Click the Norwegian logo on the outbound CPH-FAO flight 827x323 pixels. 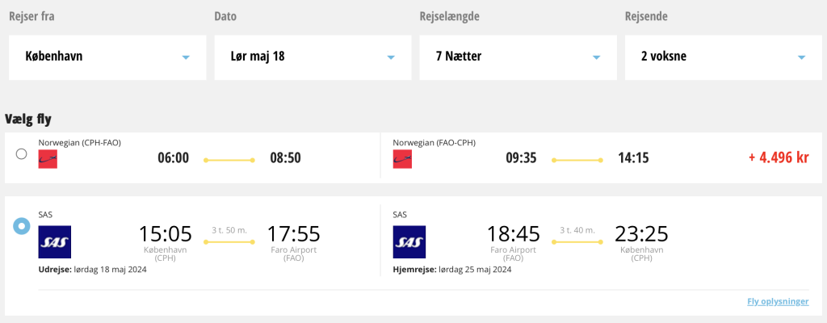tap(48, 159)
